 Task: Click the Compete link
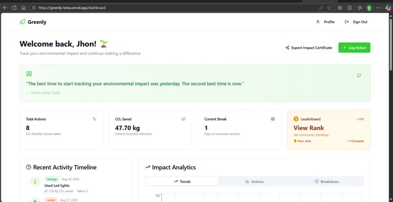click(355, 141)
